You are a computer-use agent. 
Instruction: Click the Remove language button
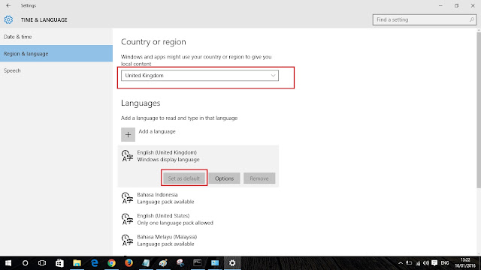click(259, 178)
